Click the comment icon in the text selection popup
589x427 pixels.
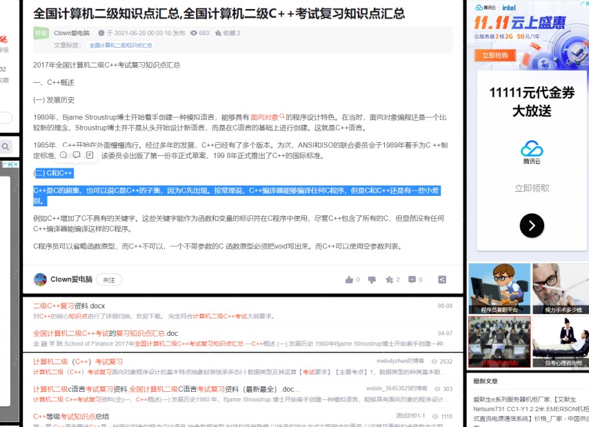pyautogui.click(x=77, y=155)
